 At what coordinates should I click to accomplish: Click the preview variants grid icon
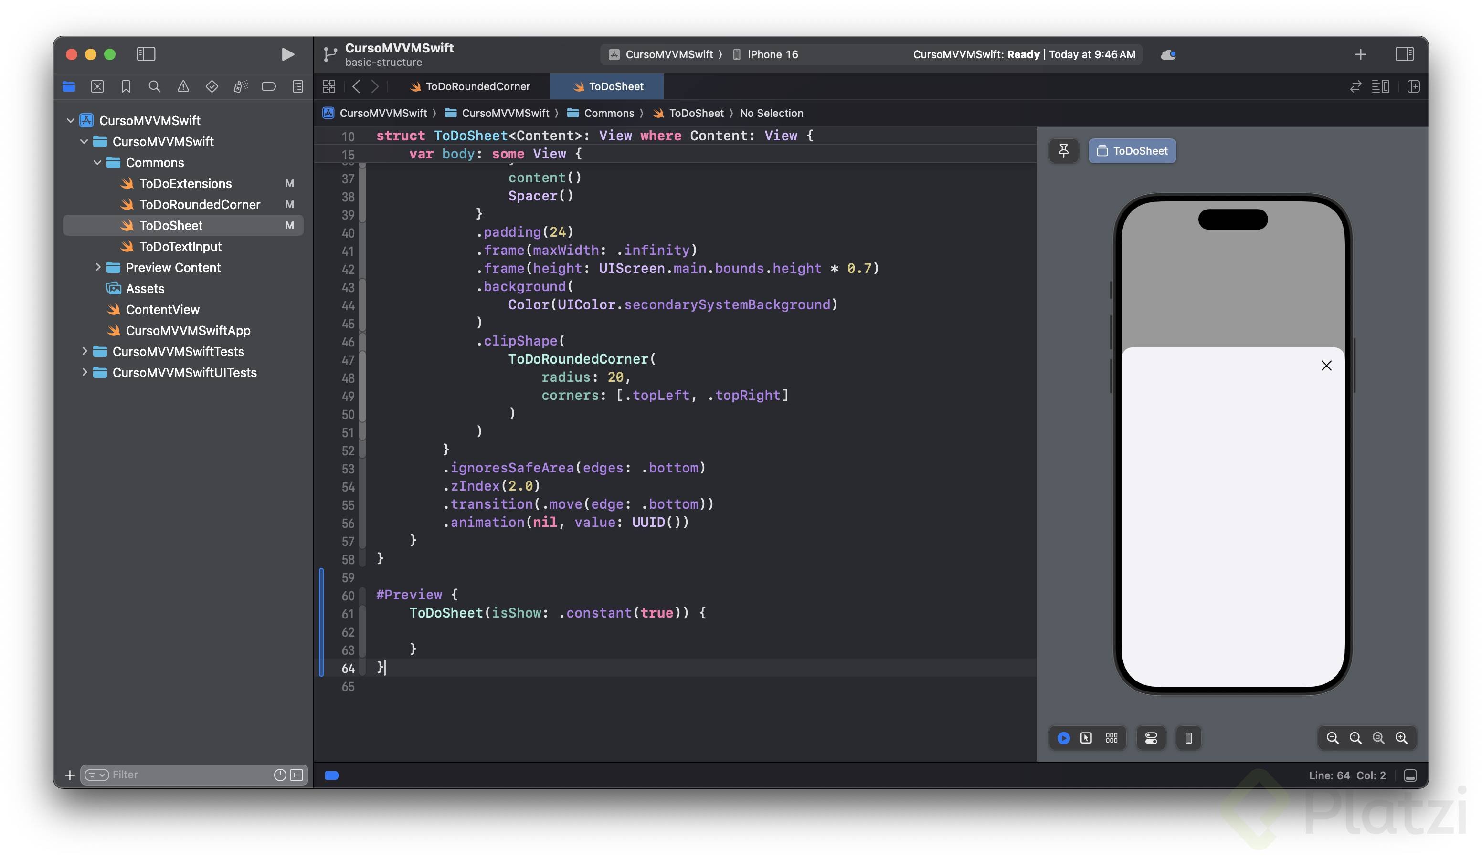(x=1111, y=738)
